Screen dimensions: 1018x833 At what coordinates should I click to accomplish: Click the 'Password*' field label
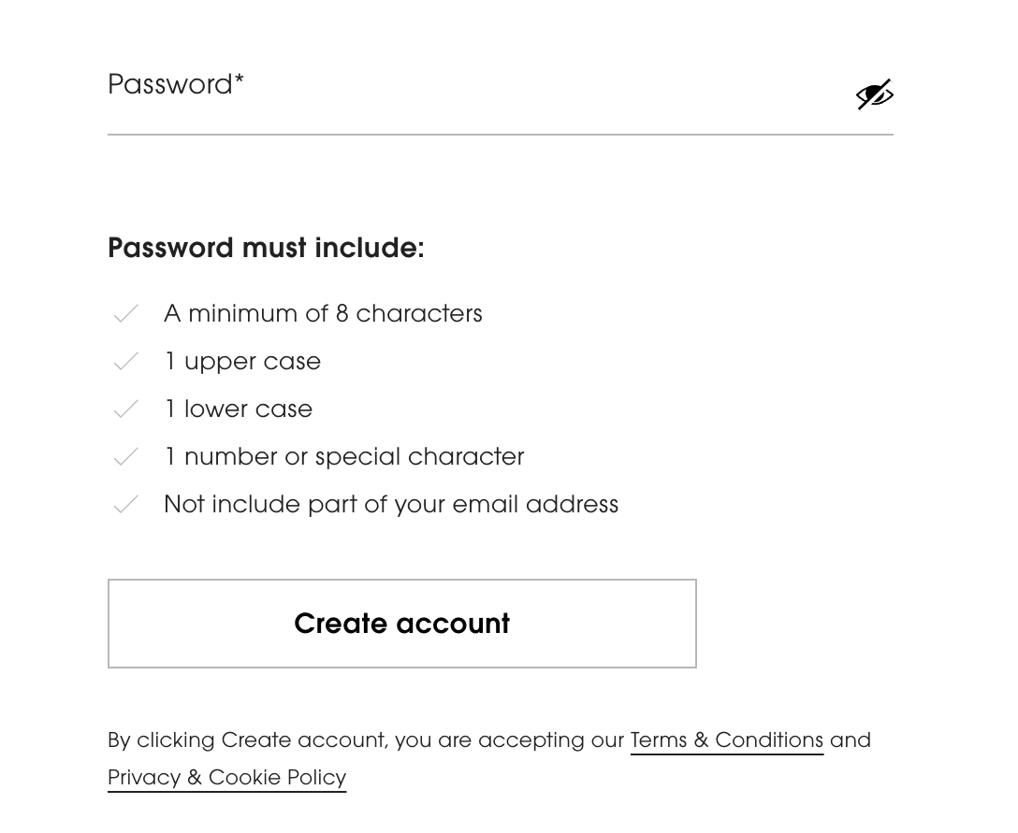click(x=170, y=85)
